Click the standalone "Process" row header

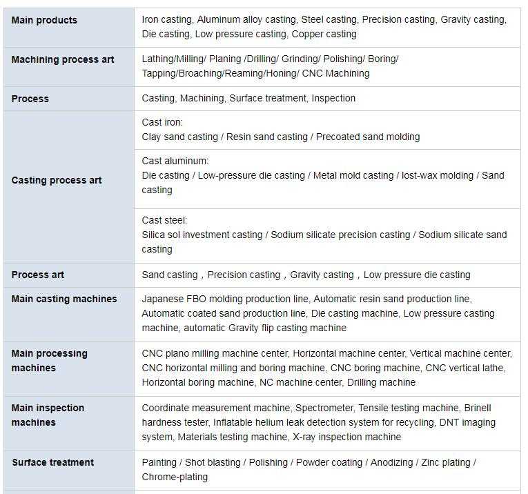[30, 99]
